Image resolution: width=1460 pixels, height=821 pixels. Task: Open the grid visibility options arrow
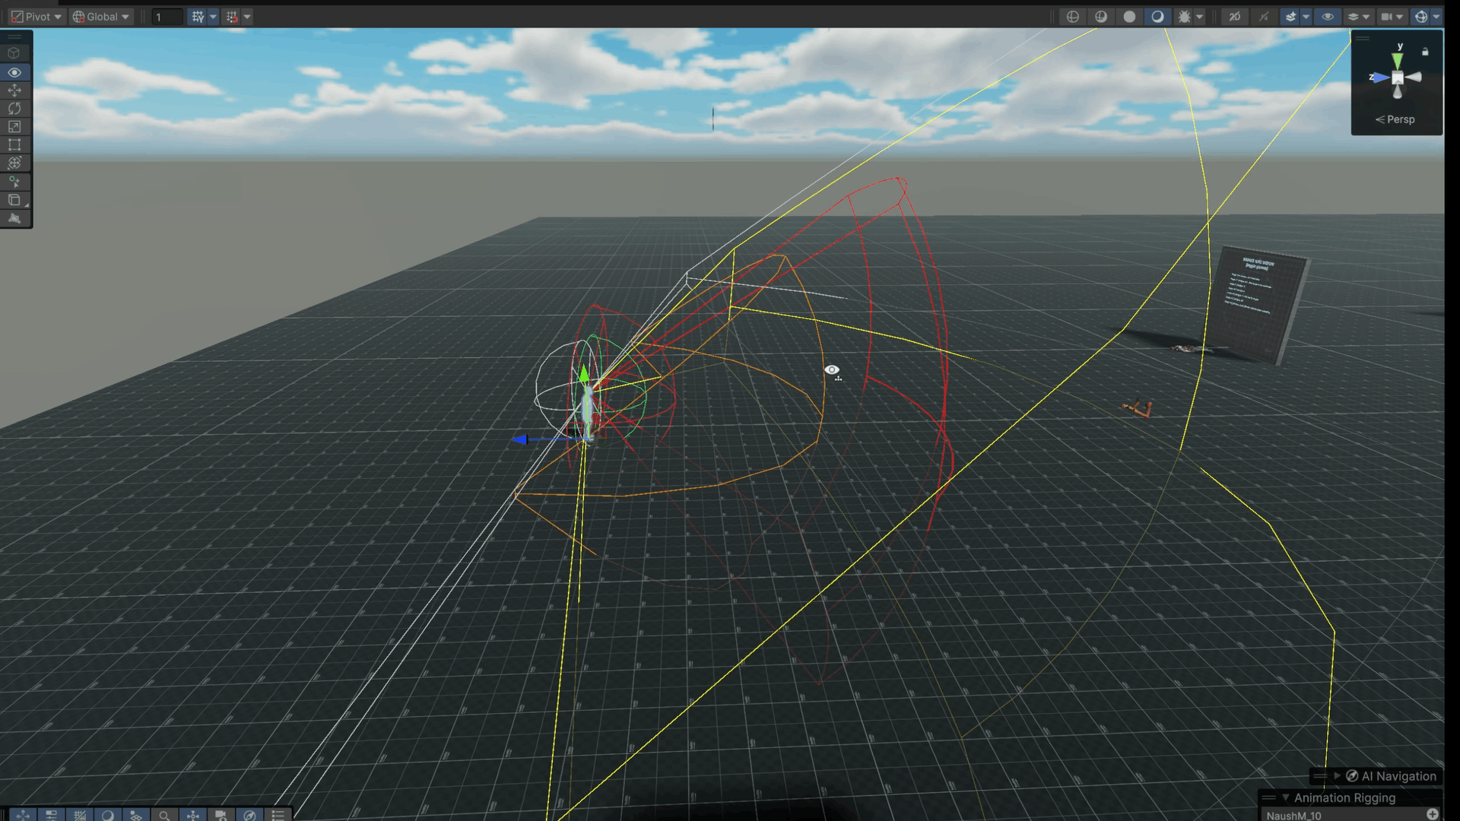213,17
